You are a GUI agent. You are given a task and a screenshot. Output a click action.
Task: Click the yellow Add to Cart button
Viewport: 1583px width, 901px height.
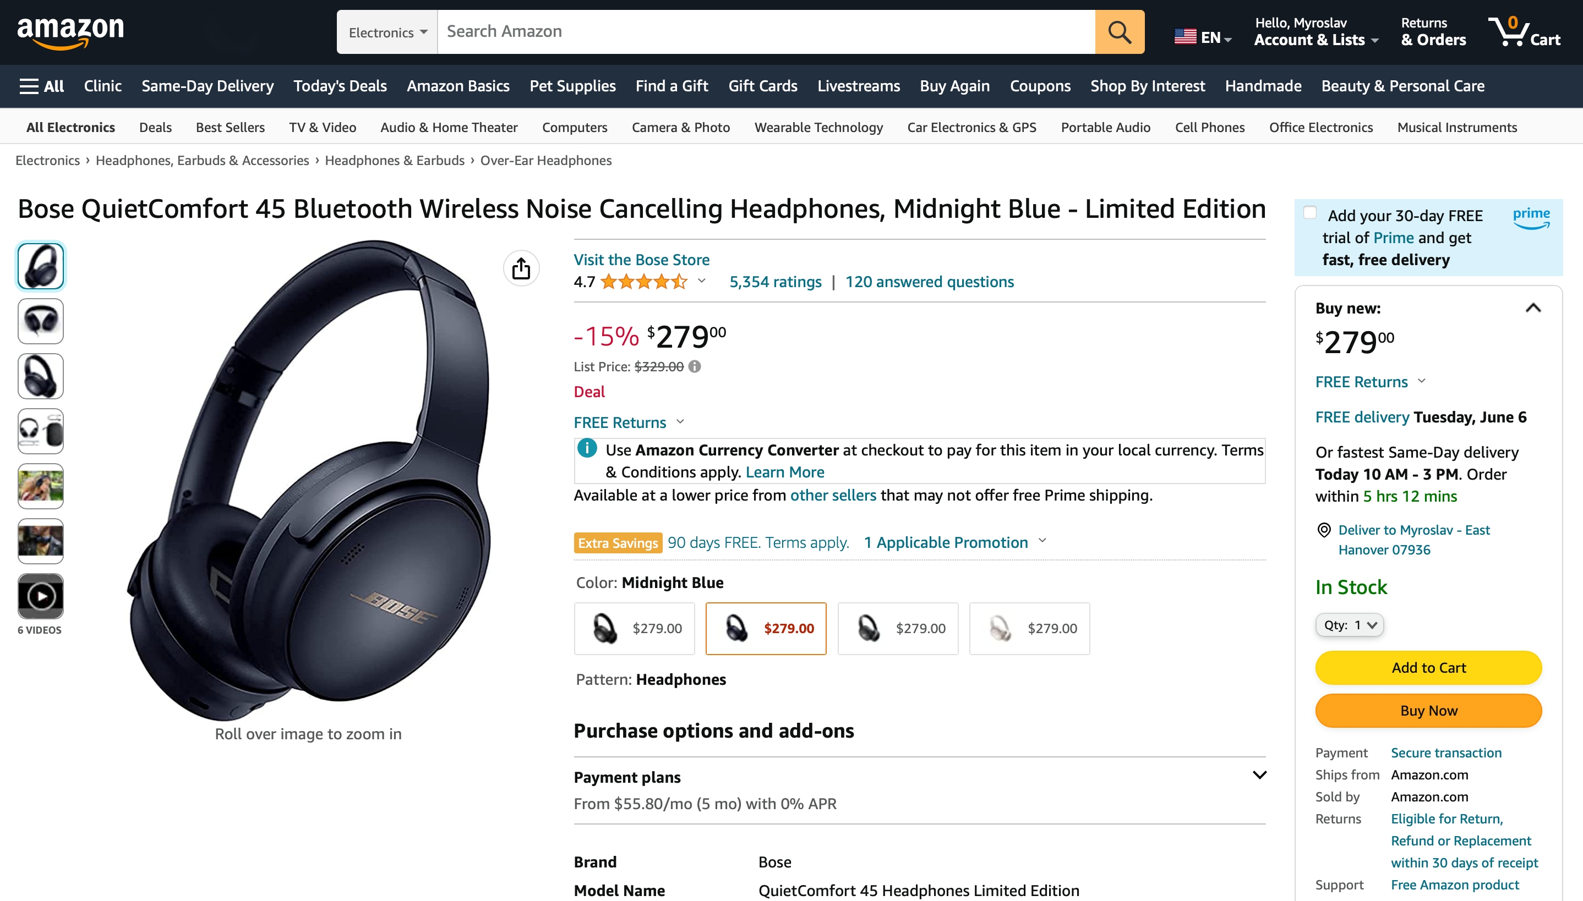1428,668
